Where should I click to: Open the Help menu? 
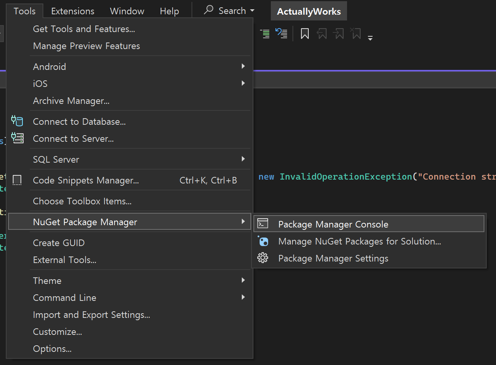(x=169, y=11)
